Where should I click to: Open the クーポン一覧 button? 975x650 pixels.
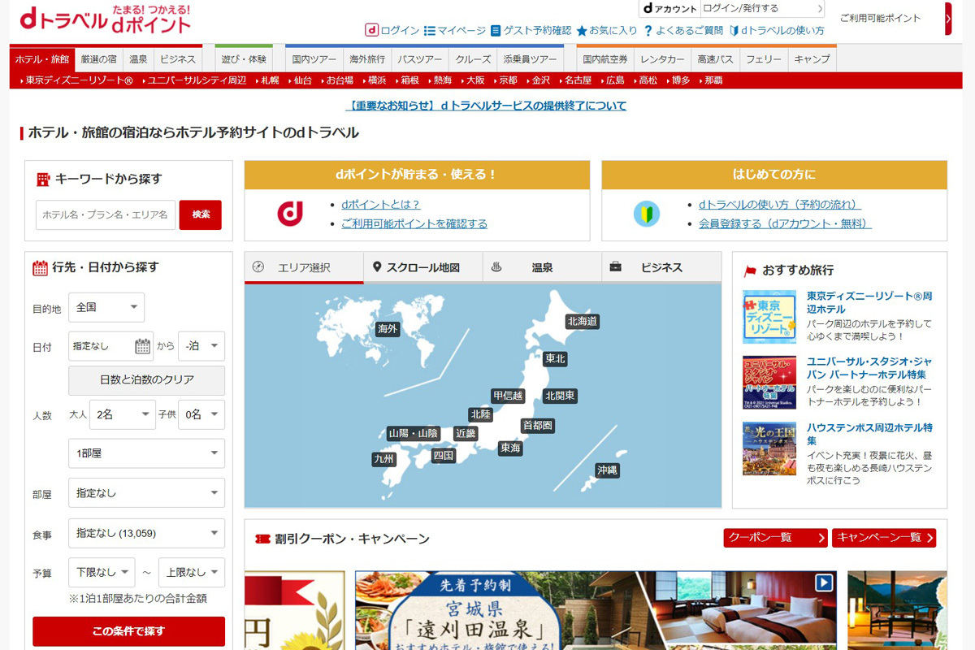point(776,538)
